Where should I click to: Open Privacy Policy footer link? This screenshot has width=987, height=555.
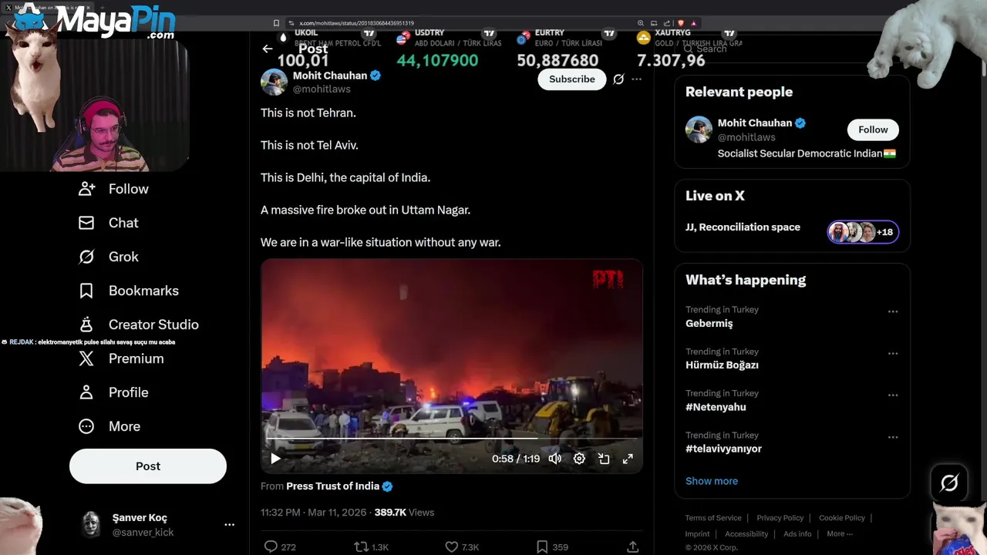[x=780, y=518]
